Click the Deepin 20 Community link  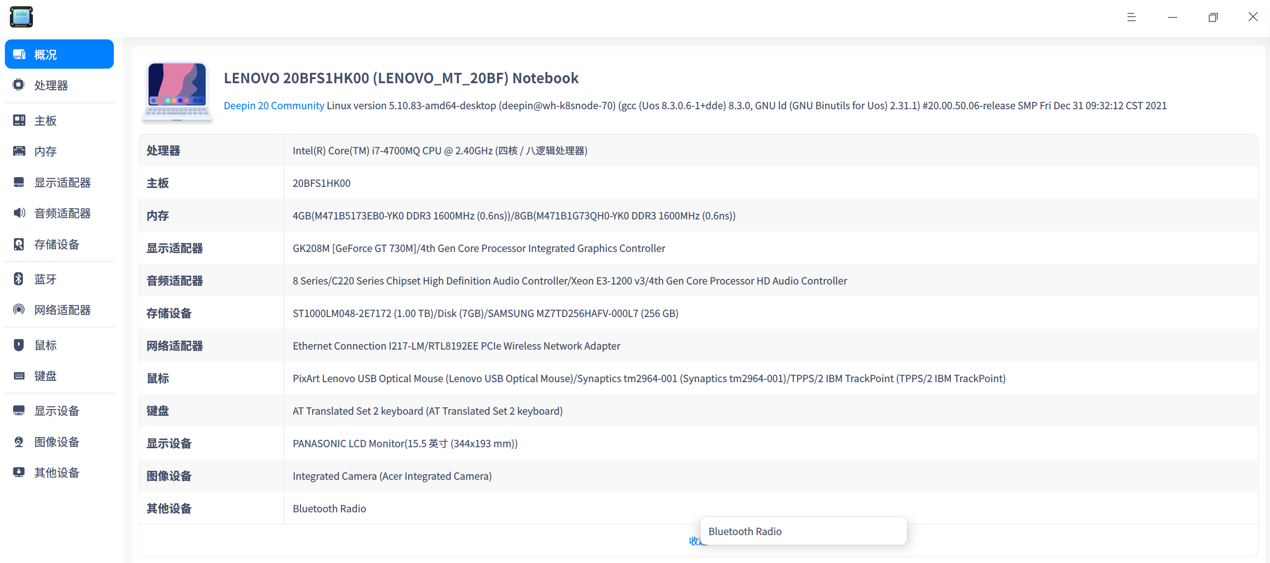pos(274,106)
